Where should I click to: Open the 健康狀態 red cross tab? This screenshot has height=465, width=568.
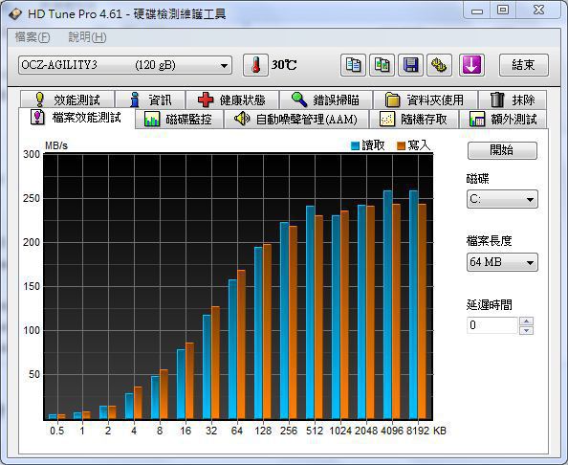coord(232,100)
